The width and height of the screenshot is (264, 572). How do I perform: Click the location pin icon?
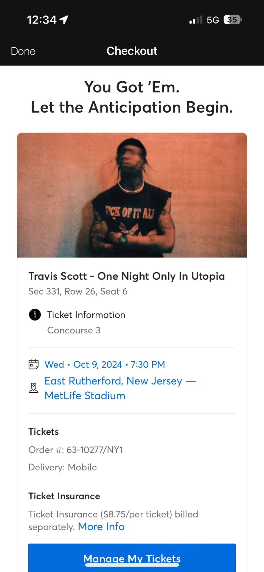[x=34, y=388]
